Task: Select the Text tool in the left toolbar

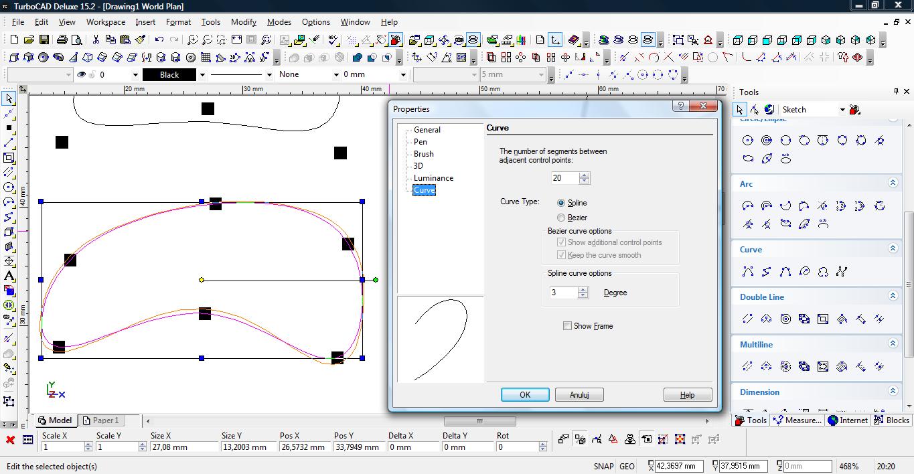Action: (x=9, y=276)
